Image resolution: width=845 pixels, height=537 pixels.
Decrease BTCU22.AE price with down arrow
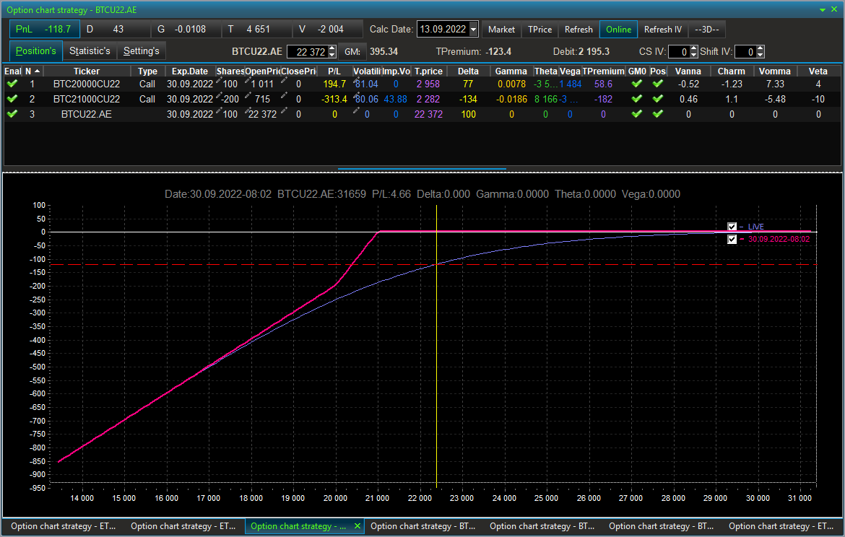[x=332, y=55]
